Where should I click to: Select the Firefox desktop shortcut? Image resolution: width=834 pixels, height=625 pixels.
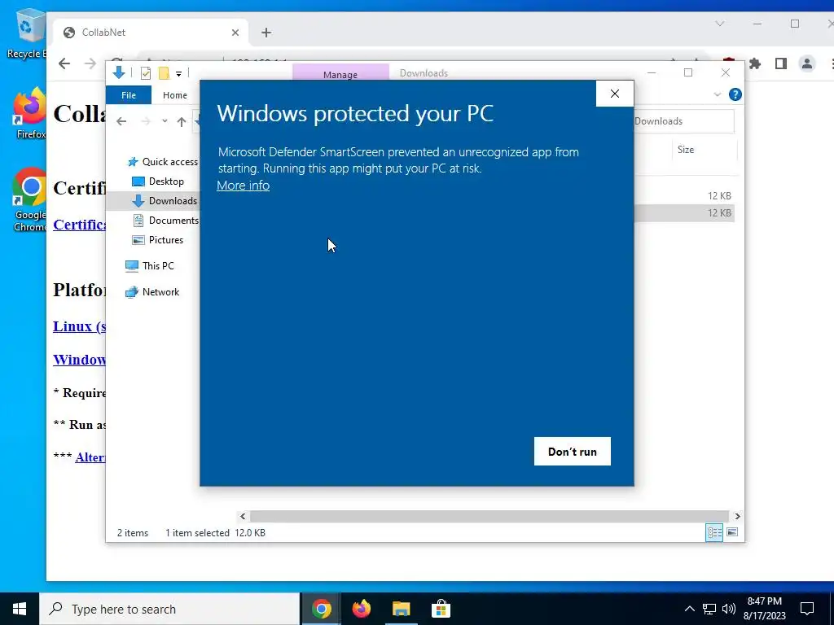30,114
